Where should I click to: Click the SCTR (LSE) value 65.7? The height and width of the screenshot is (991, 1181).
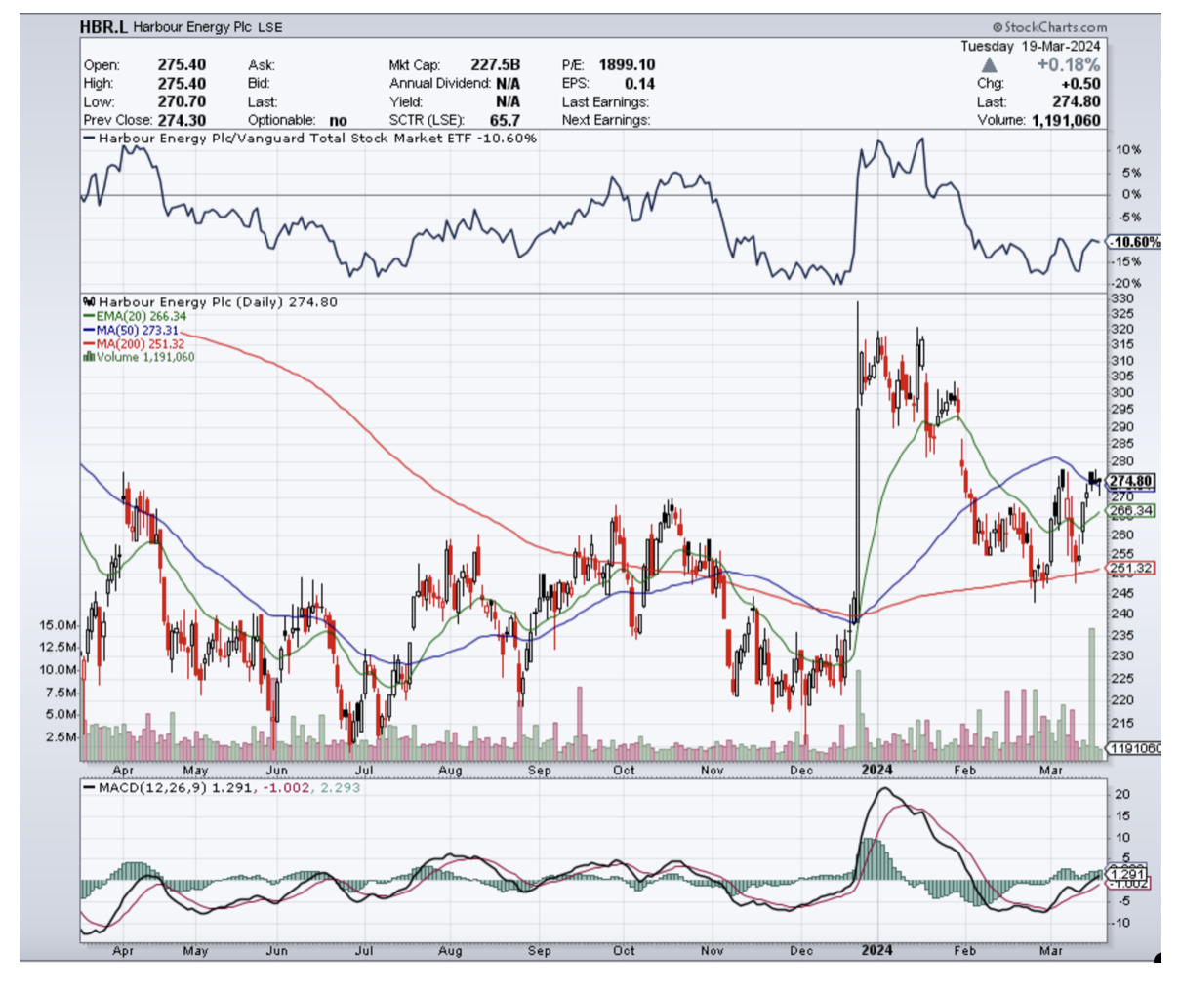(504, 120)
